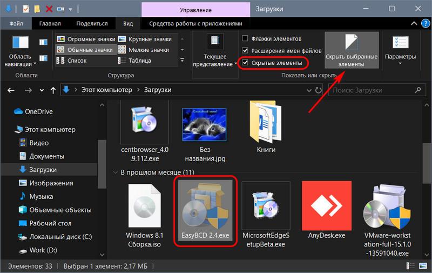Click the New Folder icon in title bar

[x=37, y=9]
